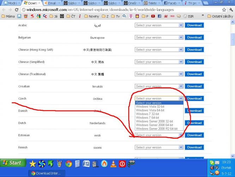Collapse the Czech version dropdown arrow
This screenshot has width=235, height=177.
click(x=181, y=98)
